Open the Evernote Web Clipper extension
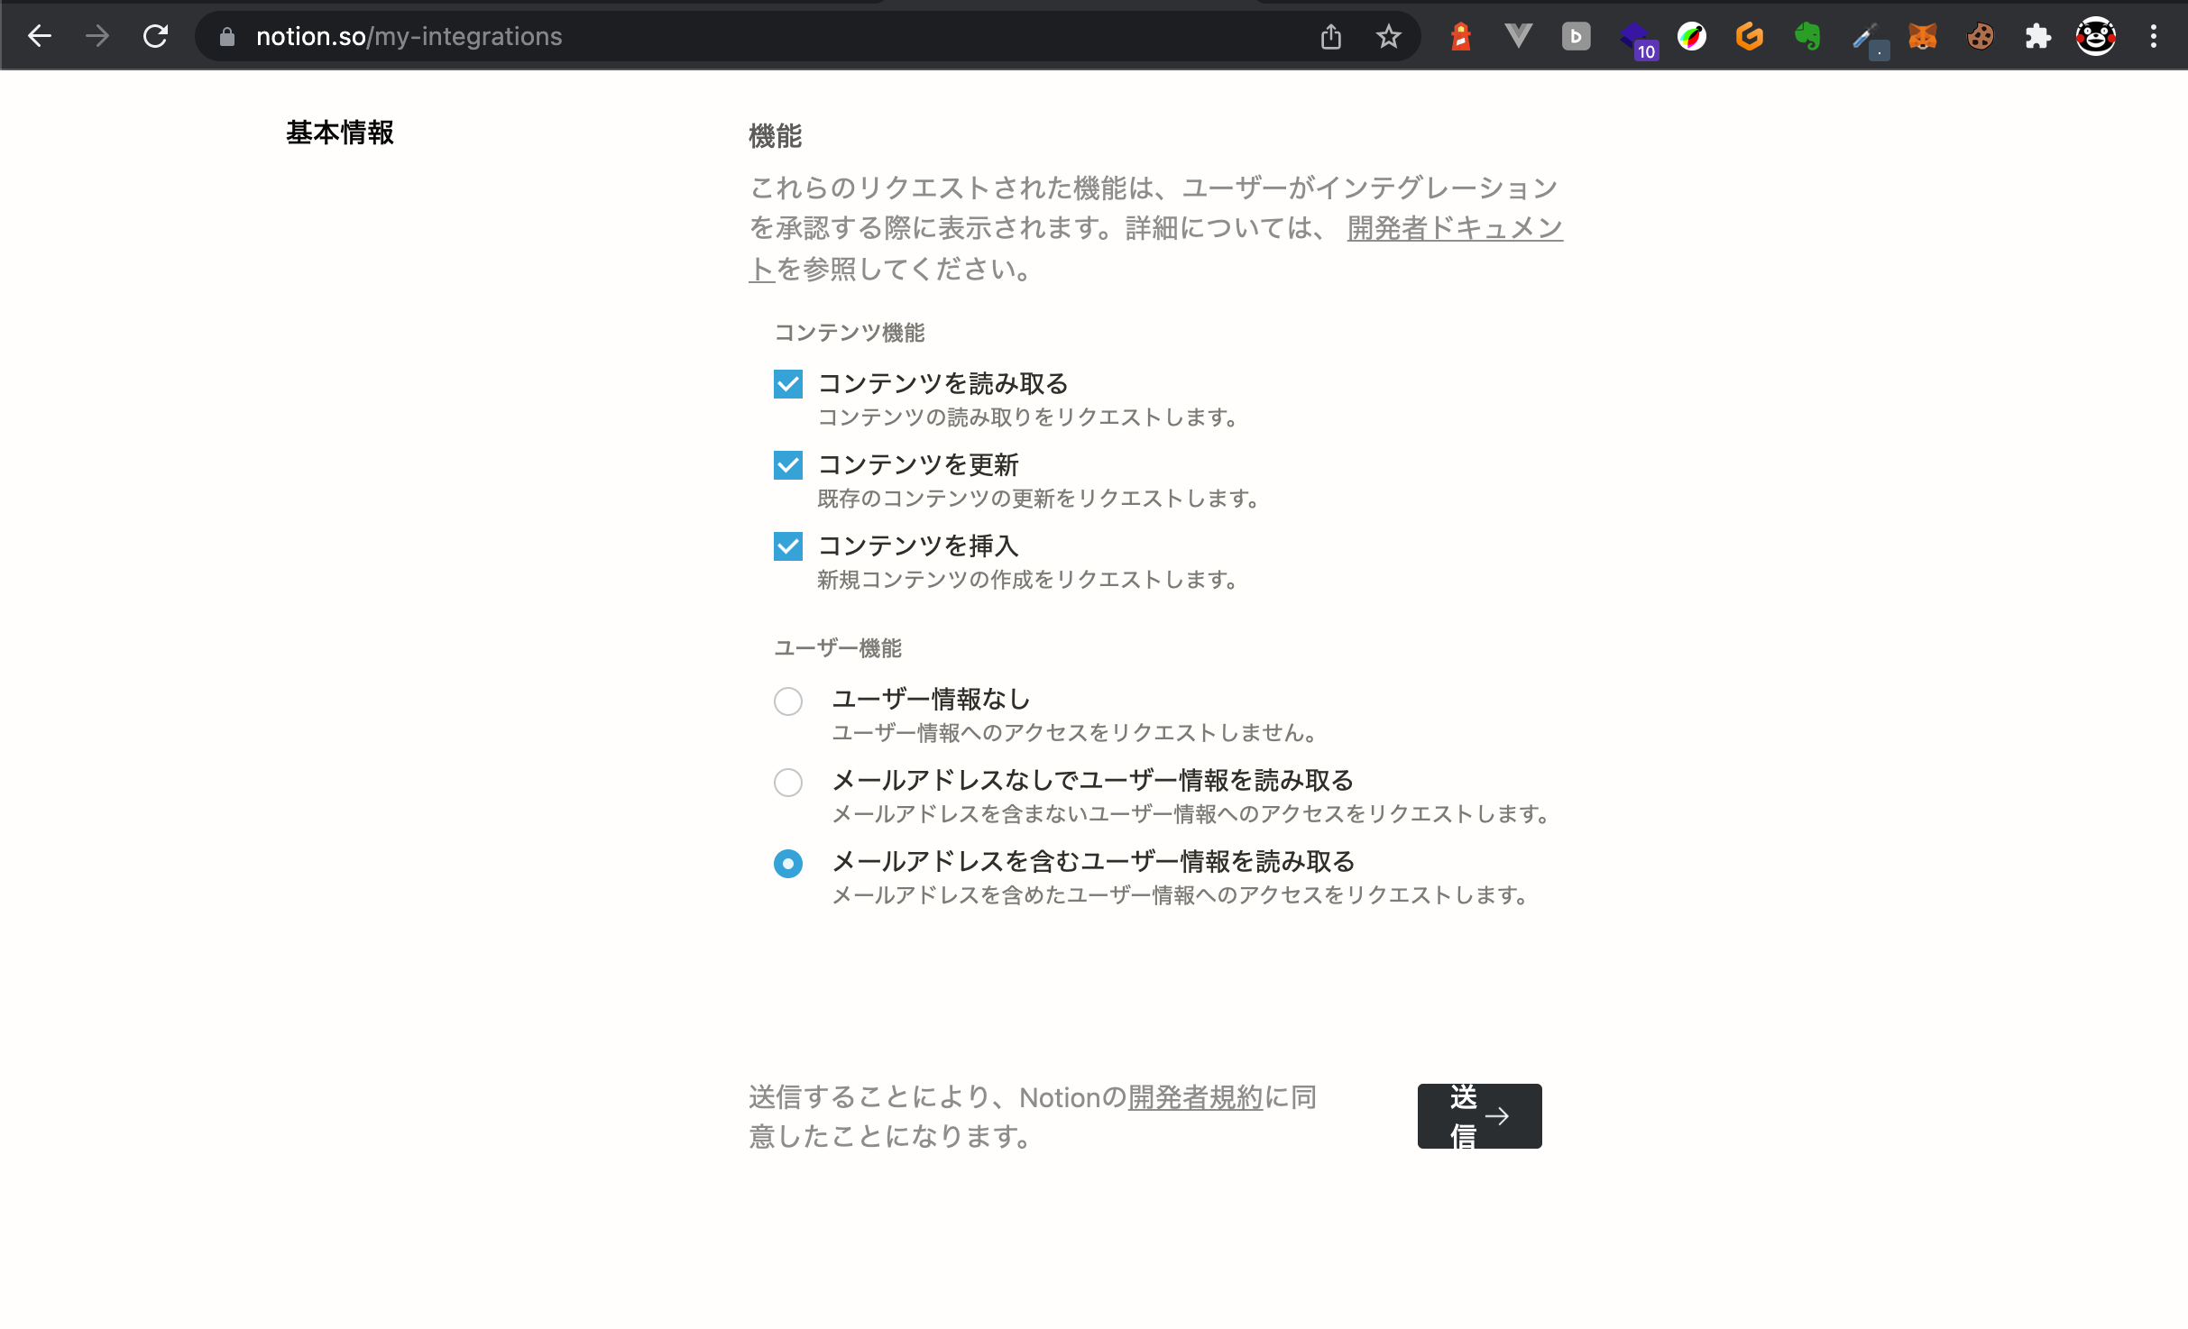Image resolution: width=2188 pixels, height=1329 pixels. click(x=1808, y=36)
